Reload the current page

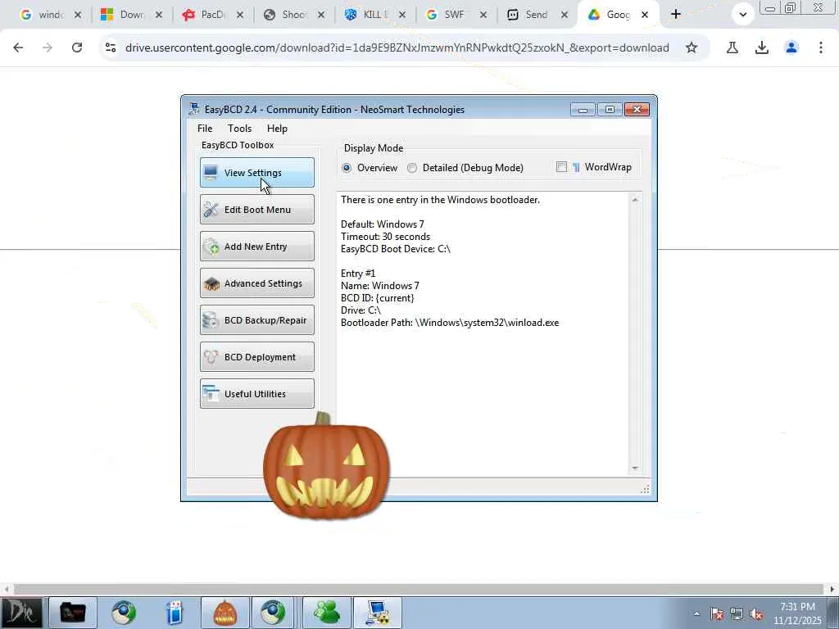click(x=77, y=48)
